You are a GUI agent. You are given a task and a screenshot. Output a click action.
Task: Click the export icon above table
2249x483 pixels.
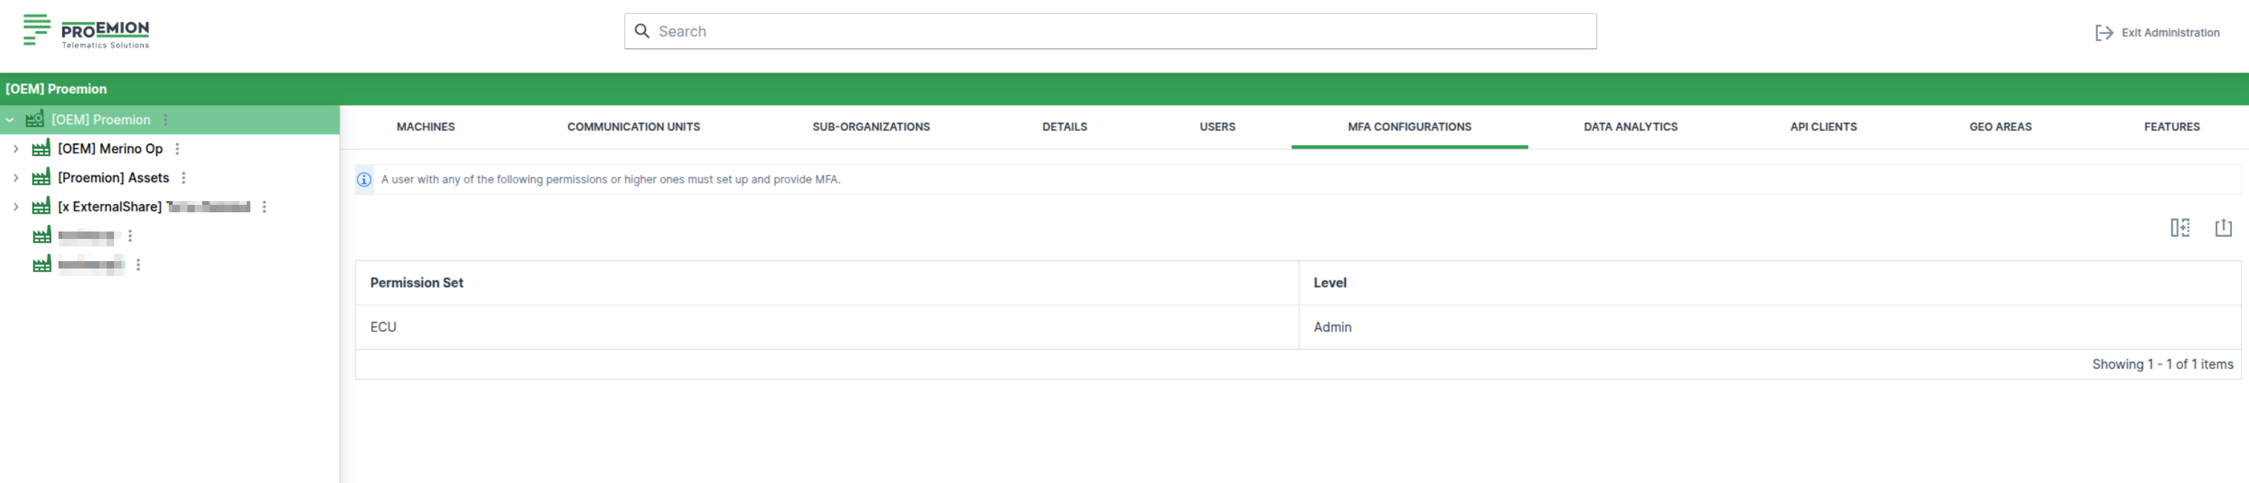pos(2222,228)
